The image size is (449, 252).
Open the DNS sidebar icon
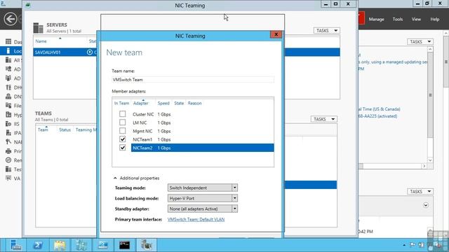[x=8, y=97]
